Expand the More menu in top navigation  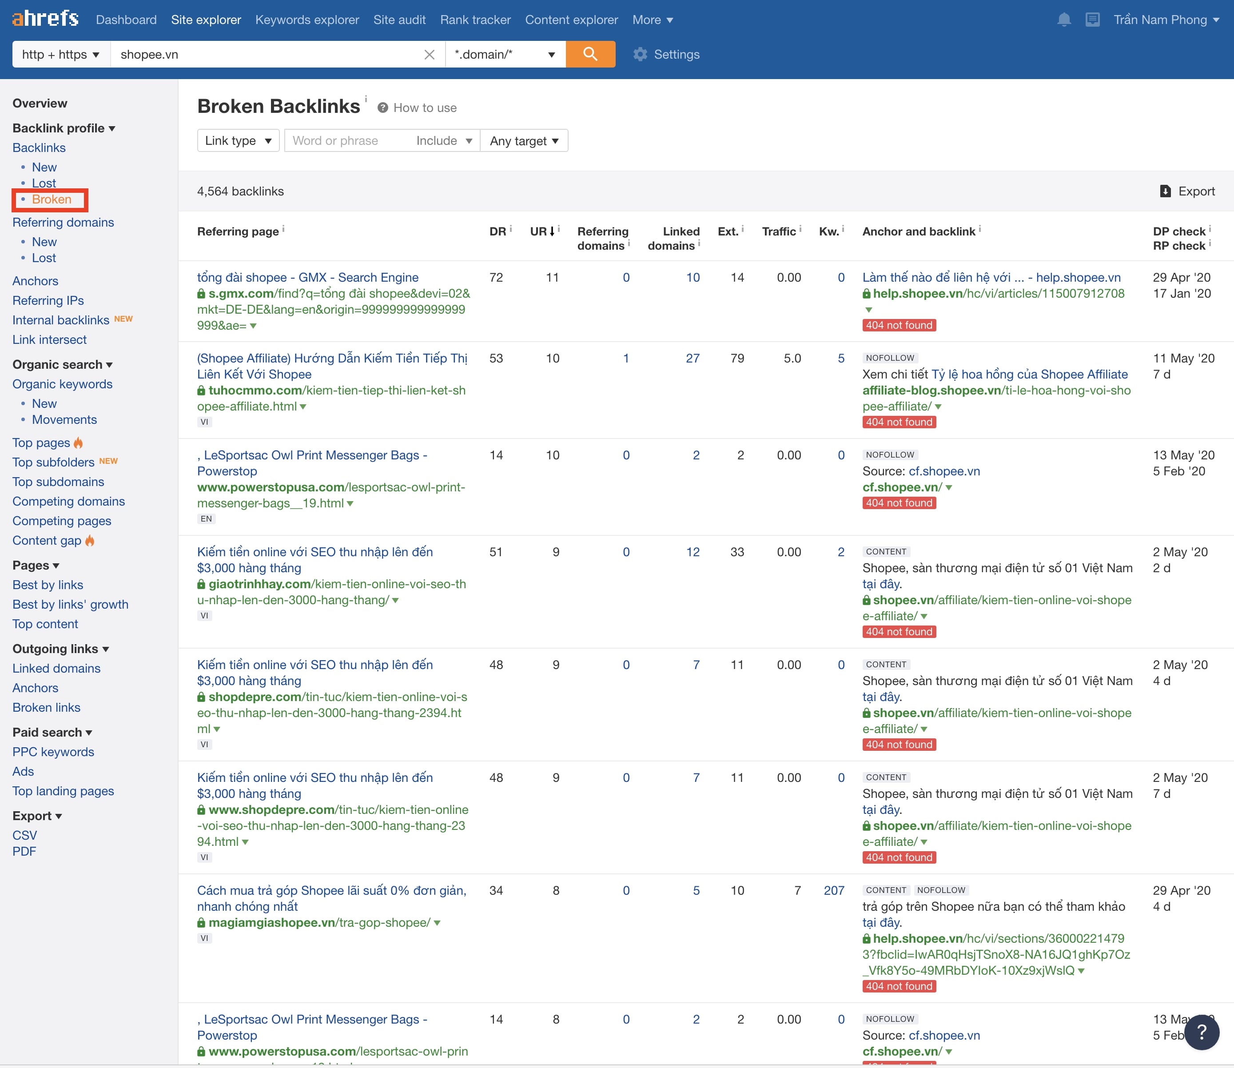pos(653,20)
